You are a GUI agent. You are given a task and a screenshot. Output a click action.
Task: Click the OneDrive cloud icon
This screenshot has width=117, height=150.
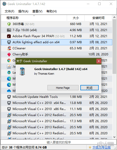coord(9,91)
